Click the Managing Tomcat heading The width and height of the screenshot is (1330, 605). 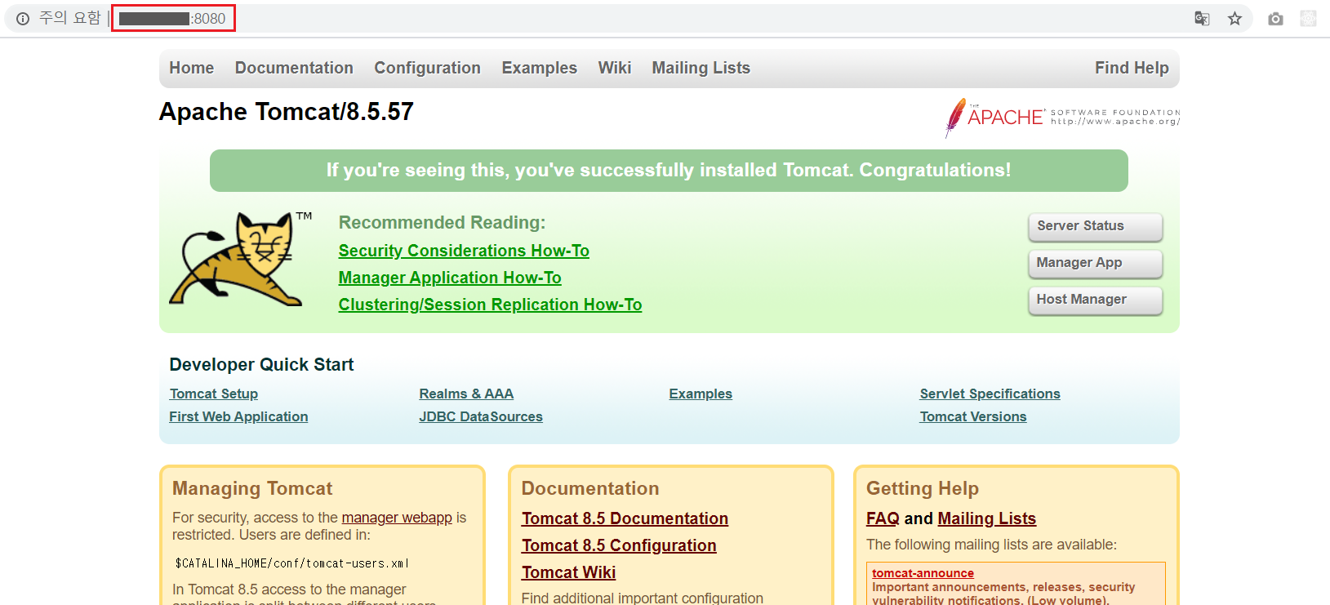[x=252, y=488]
